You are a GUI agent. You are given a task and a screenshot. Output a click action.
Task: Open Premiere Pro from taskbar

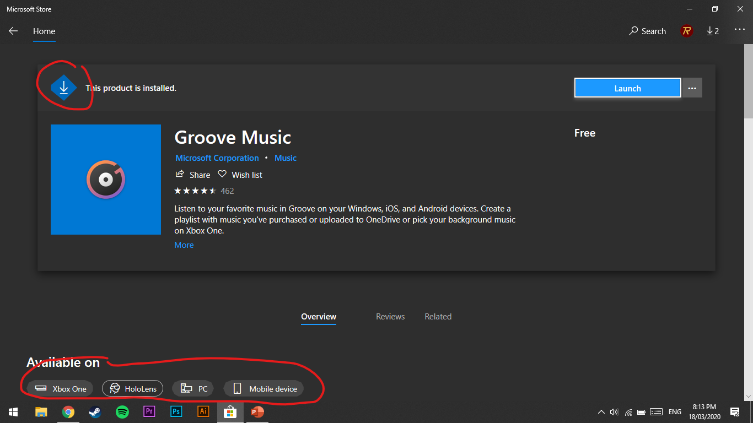[x=149, y=412]
